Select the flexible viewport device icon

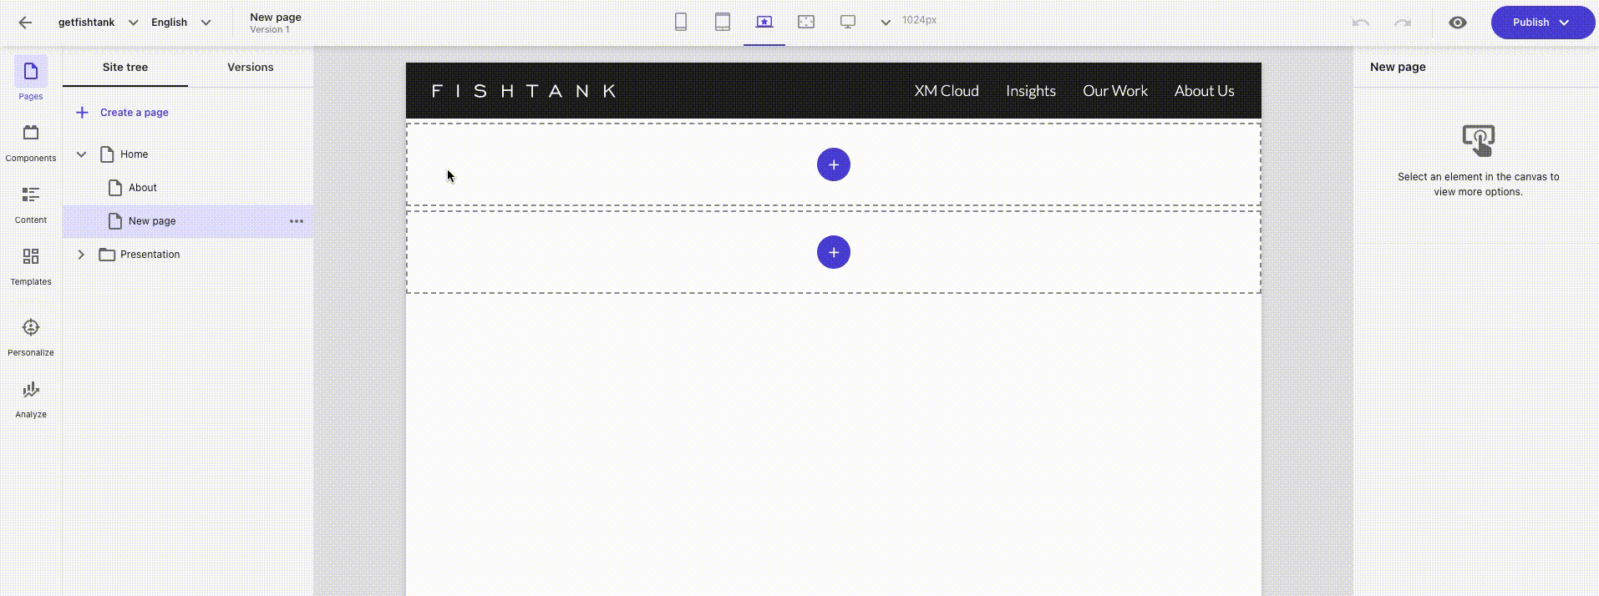click(x=806, y=22)
